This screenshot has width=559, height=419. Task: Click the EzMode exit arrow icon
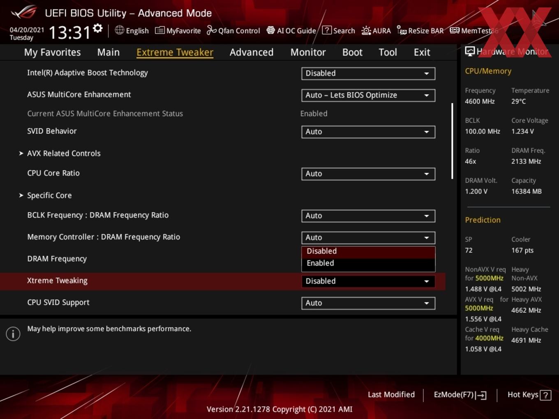click(x=481, y=396)
